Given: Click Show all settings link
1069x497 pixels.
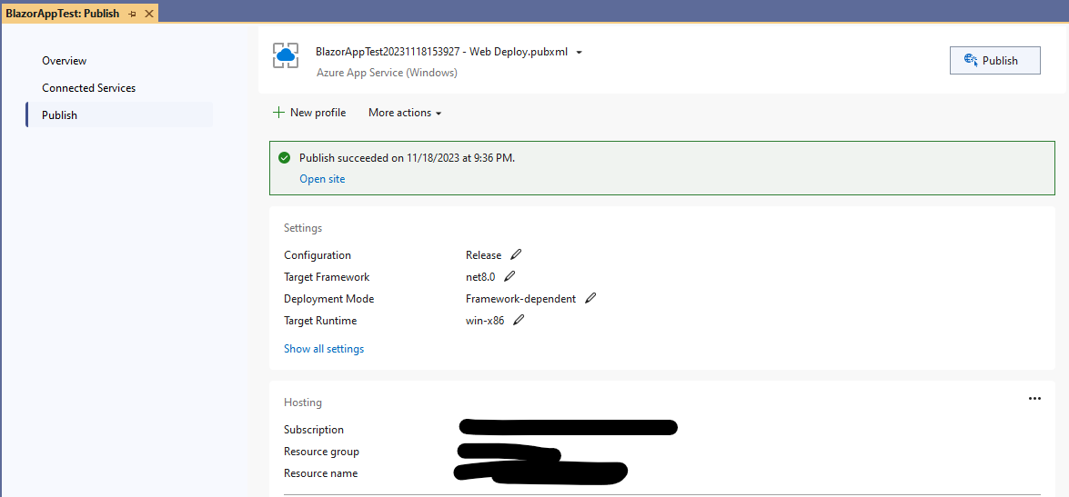Looking at the screenshot, I should 324,349.
